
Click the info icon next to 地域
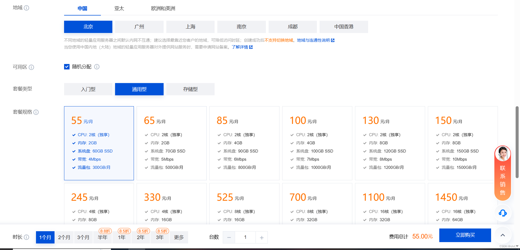pyautogui.click(x=26, y=8)
